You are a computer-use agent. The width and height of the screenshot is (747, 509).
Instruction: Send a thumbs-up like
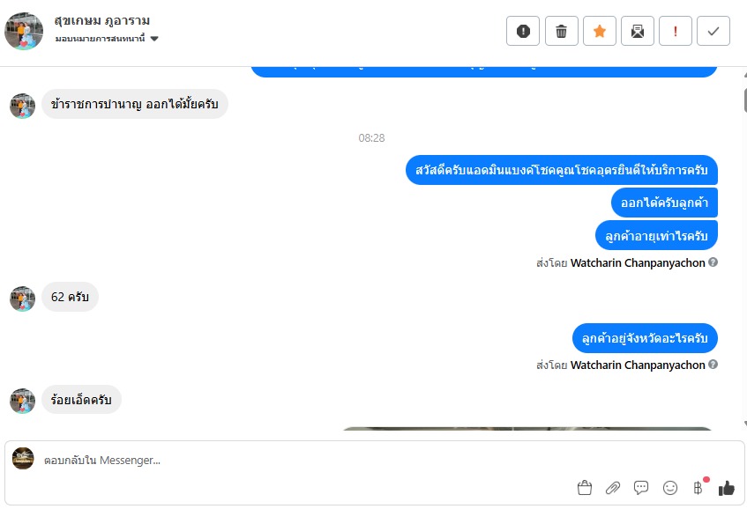pyautogui.click(x=727, y=488)
